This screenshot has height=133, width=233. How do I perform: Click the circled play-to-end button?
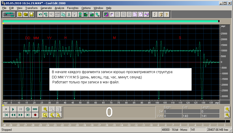28,109
